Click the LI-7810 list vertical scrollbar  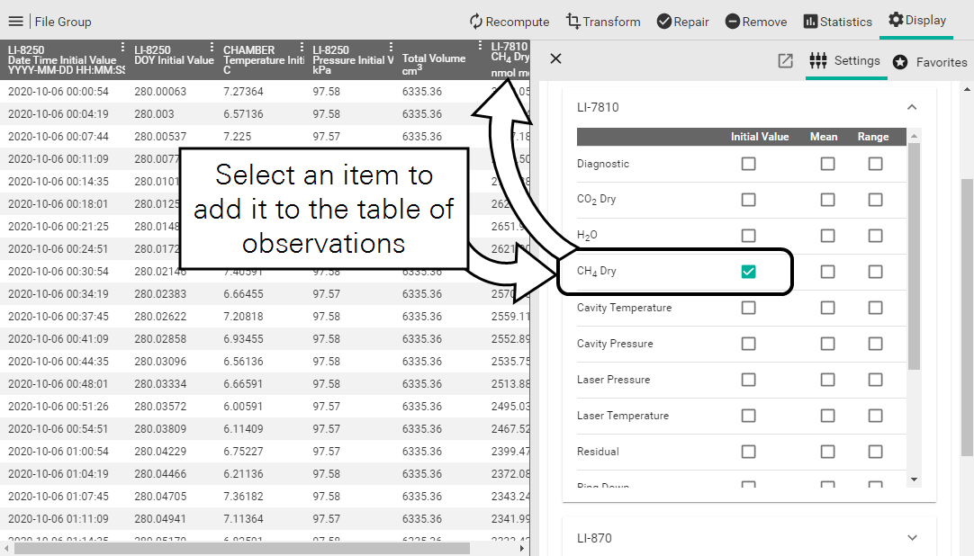pos(913,256)
